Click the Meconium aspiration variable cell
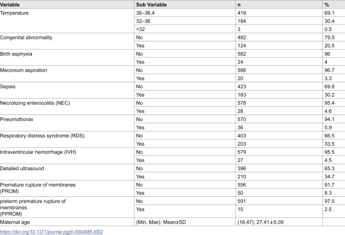Viewport: 345px width, 235px height. [23, 70]
